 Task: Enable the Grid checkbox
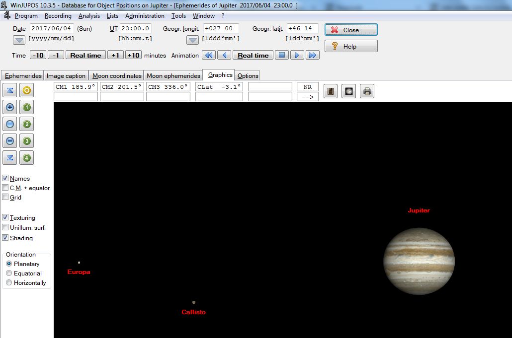[5, 197]
